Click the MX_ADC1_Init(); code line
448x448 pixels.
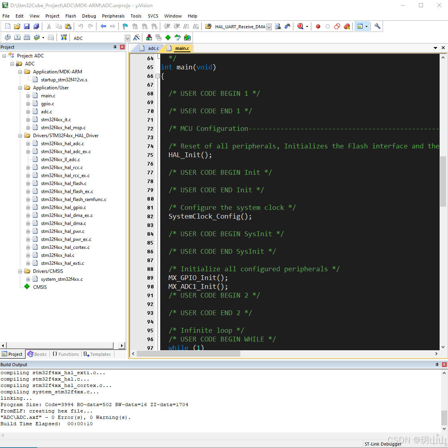pyautogui.click(x=198, y=286)
